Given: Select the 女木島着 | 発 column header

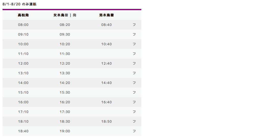Looking at the screenshot, I should [65, 15].
